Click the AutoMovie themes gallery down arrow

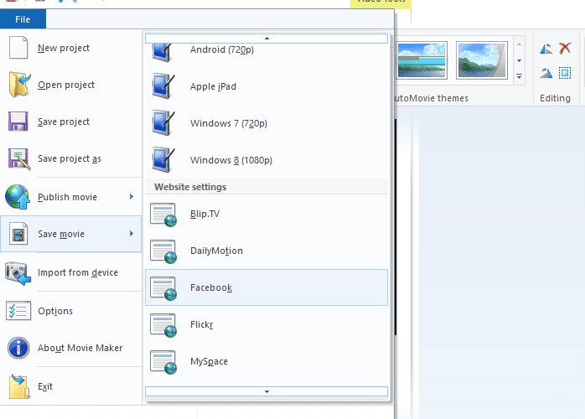tap(519, 60)
